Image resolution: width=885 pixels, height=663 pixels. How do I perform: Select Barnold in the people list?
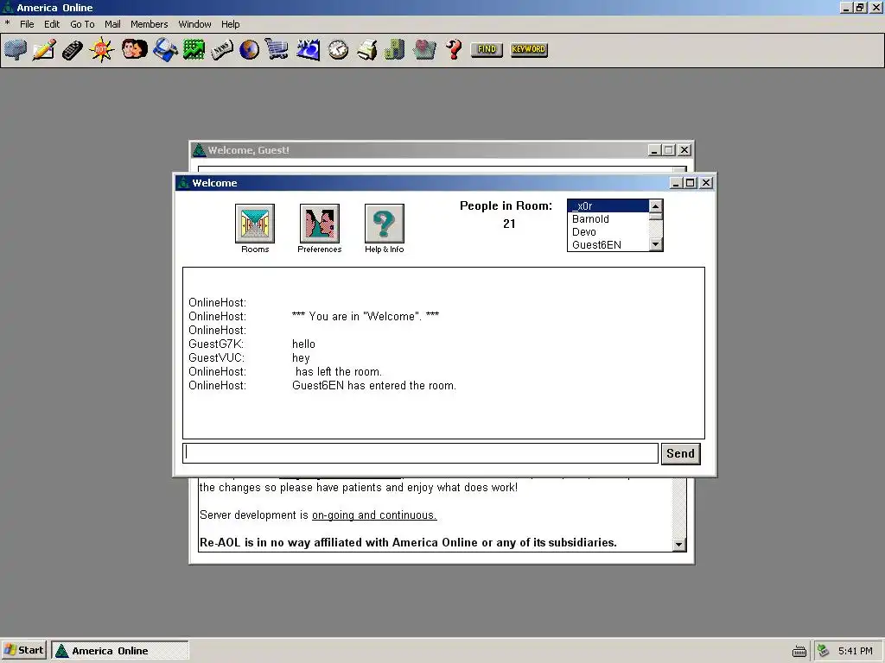[608, 219]
